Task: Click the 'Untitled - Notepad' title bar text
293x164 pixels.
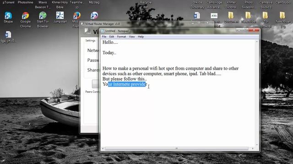Action: point(117,31)
